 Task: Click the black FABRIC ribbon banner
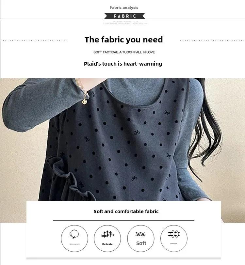pos(125,16)
